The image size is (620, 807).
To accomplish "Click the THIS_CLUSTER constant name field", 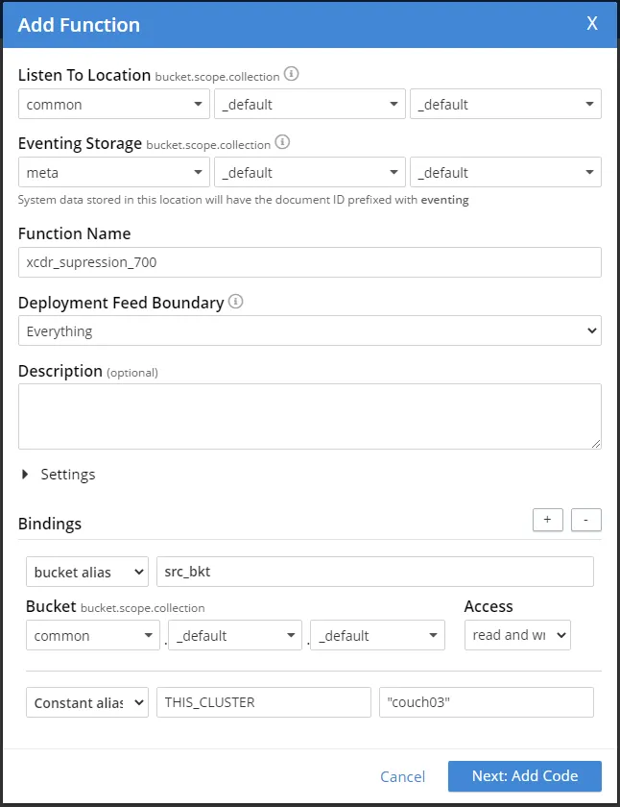I will point(263,702).
